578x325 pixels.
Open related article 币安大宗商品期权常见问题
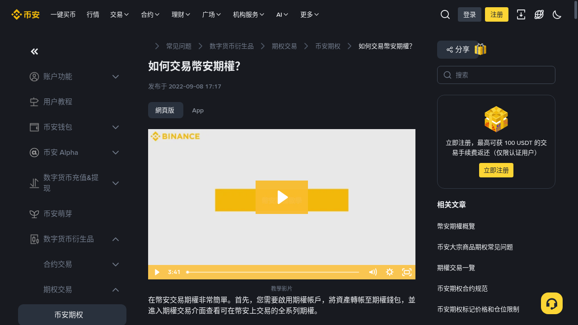[x=475, y=247]
